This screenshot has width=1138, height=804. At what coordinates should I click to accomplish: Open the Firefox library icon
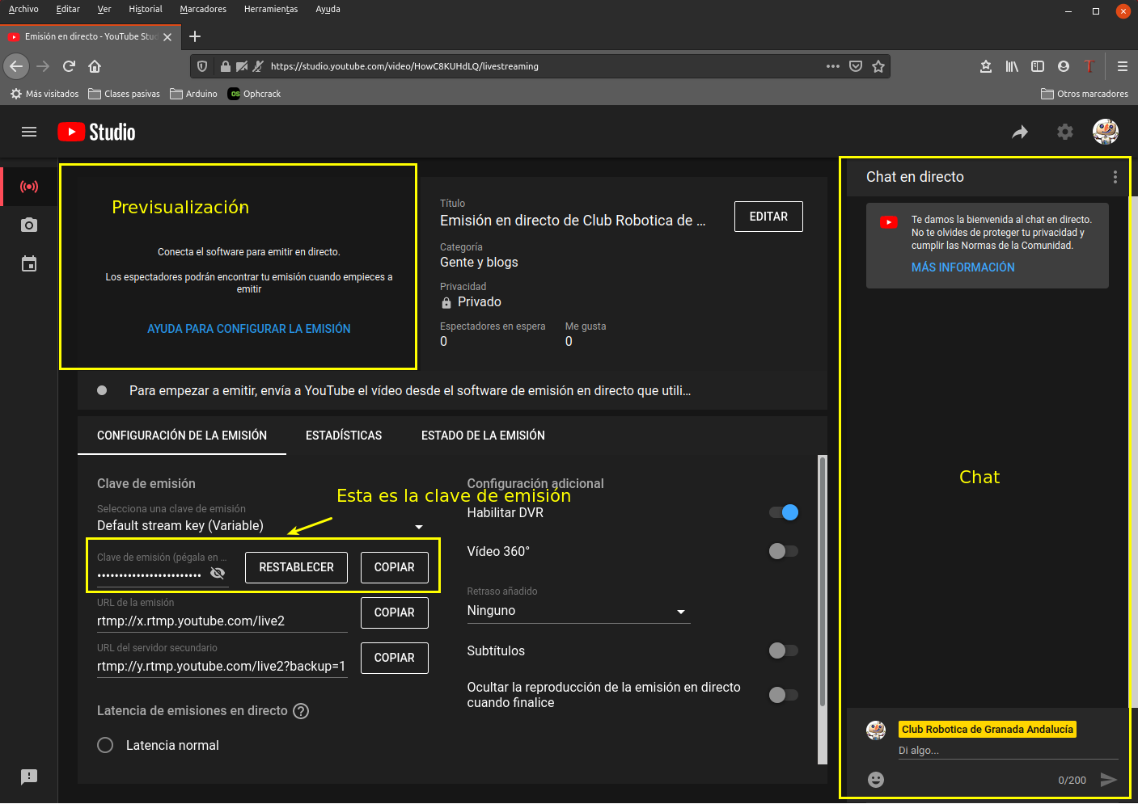pos(1012,66)
